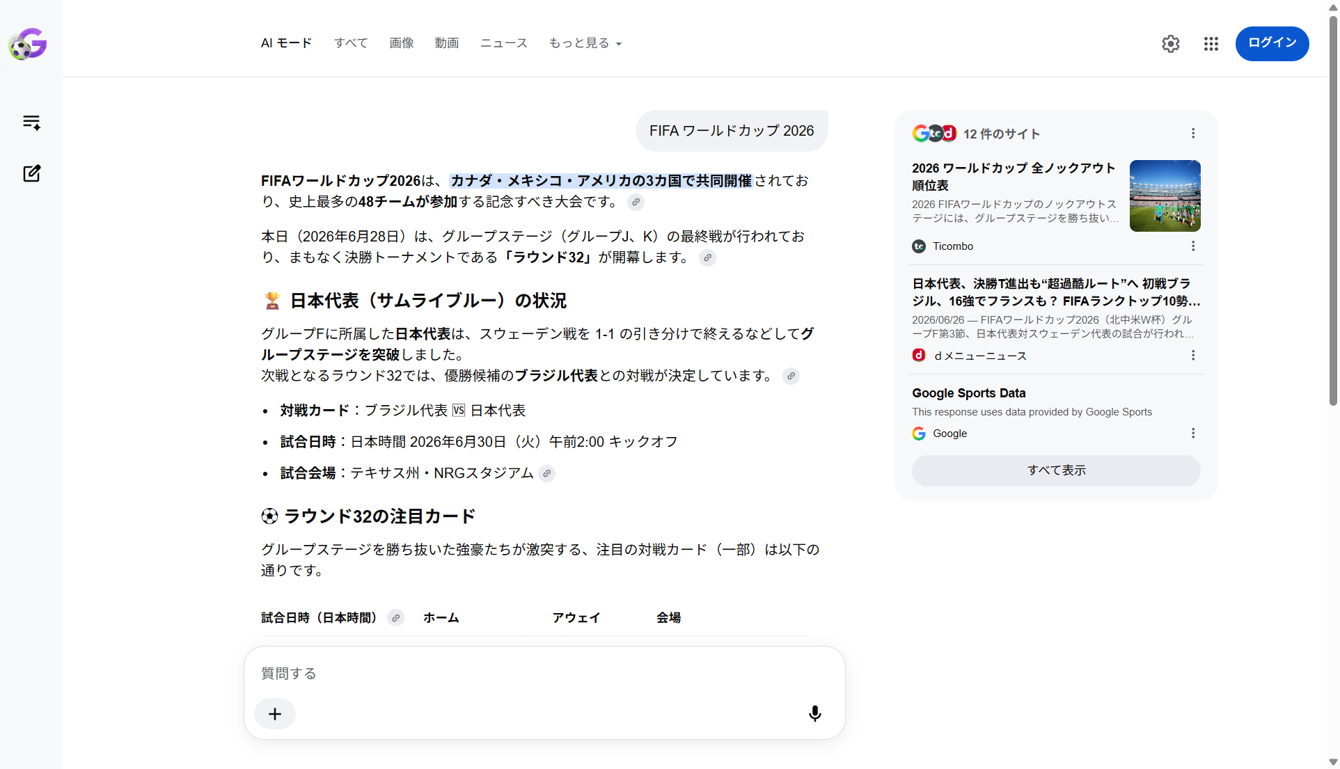Switch to 動画 tab

tap(447, 43)
